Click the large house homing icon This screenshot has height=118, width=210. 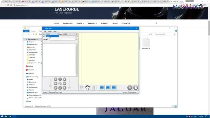tap(88, 88)
